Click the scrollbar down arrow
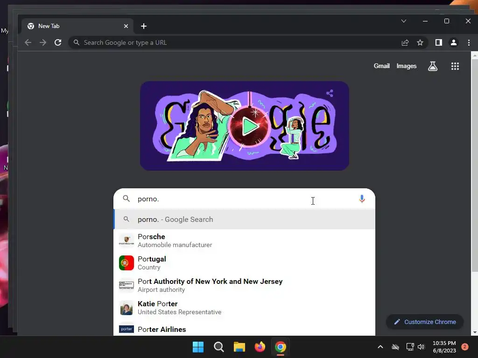The height and width of the screenshot is (358, 478). point(474,332)
